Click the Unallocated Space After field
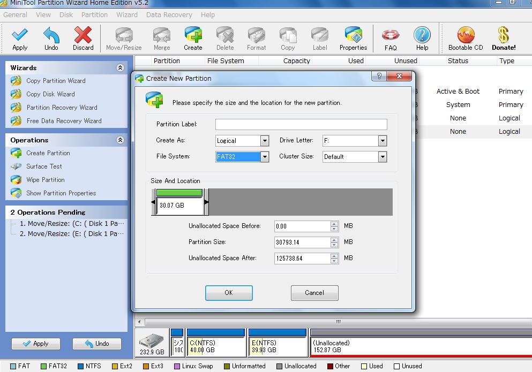 [x=303, y=258]
